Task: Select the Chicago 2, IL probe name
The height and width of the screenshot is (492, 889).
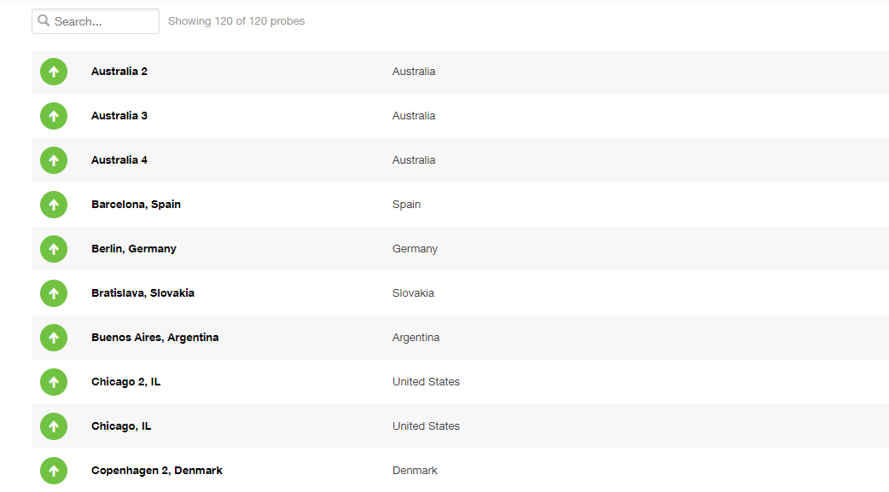Action: 126,382
